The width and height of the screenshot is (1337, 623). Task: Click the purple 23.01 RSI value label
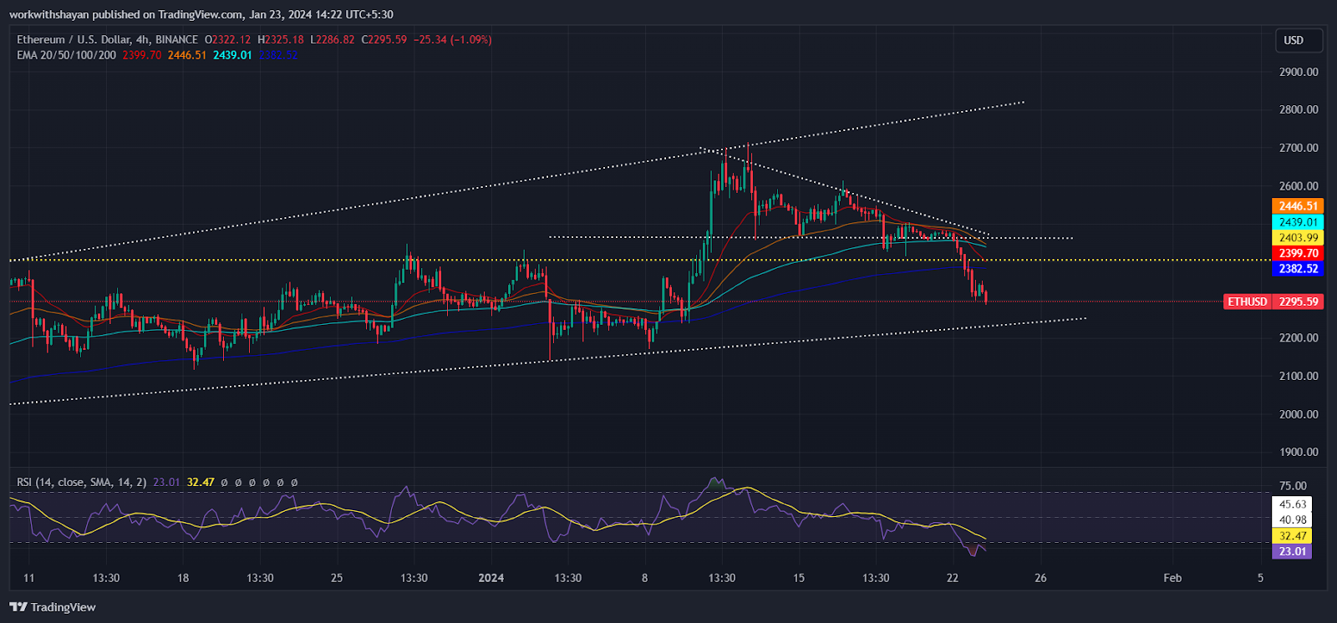tap(1292, 551)
